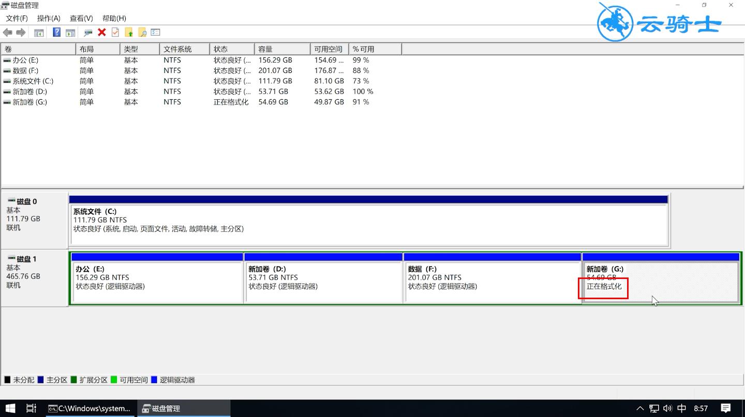Open the 查看(V) menu
The width and height of the screenshot is (745, 417).
click(81, 18)
